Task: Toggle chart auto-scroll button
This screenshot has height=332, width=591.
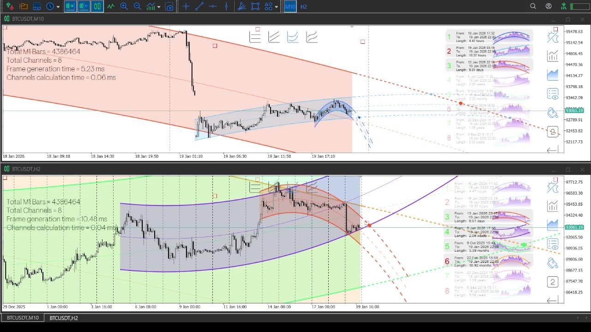Action: tap(70, 6)
